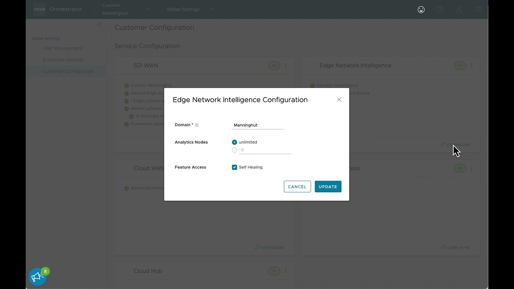Open the SD-WAN card's kebab menu

click(x=286, y=65)
